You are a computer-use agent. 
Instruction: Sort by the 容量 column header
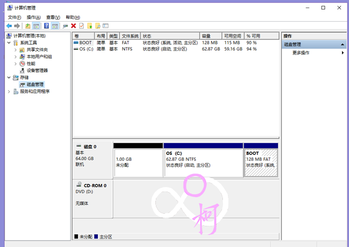point(211,36)
